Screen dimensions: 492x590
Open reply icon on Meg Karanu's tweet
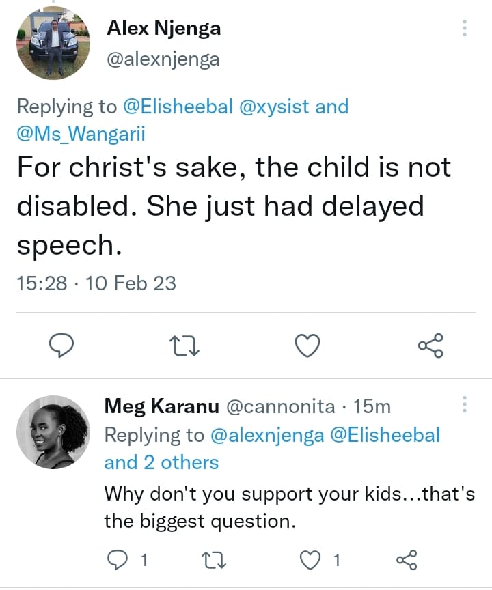pos(118,561)
